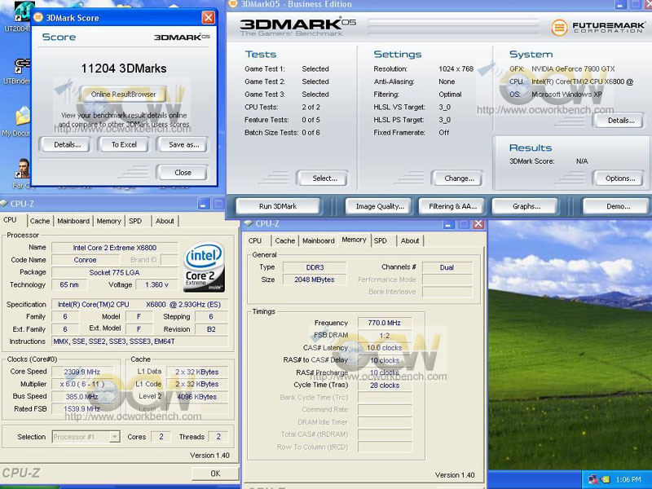The width and height of the screenshot is (652, 489).
Task: Open the network connection tray icon
Action: coord(593,479)
